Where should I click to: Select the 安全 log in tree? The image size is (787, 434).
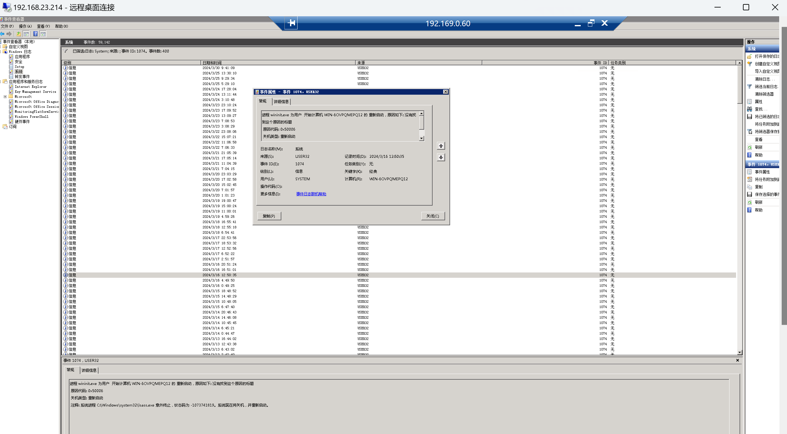[18, 62]
